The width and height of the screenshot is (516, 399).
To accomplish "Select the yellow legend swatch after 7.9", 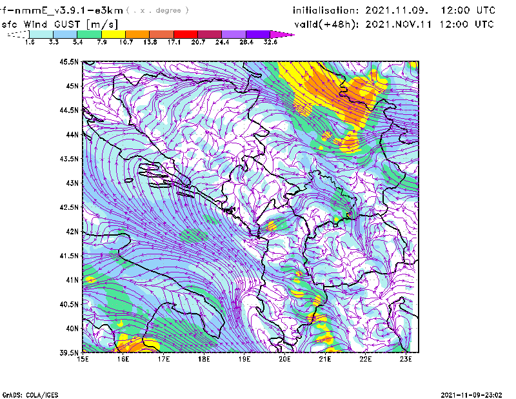I will (114, 34).
